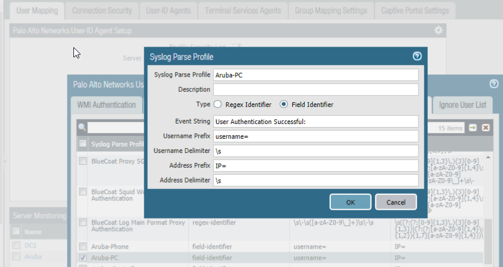
Task: Click BlueCoat Log Main Format Proxy Authentication entry
Action: click(x=138, y=226)
